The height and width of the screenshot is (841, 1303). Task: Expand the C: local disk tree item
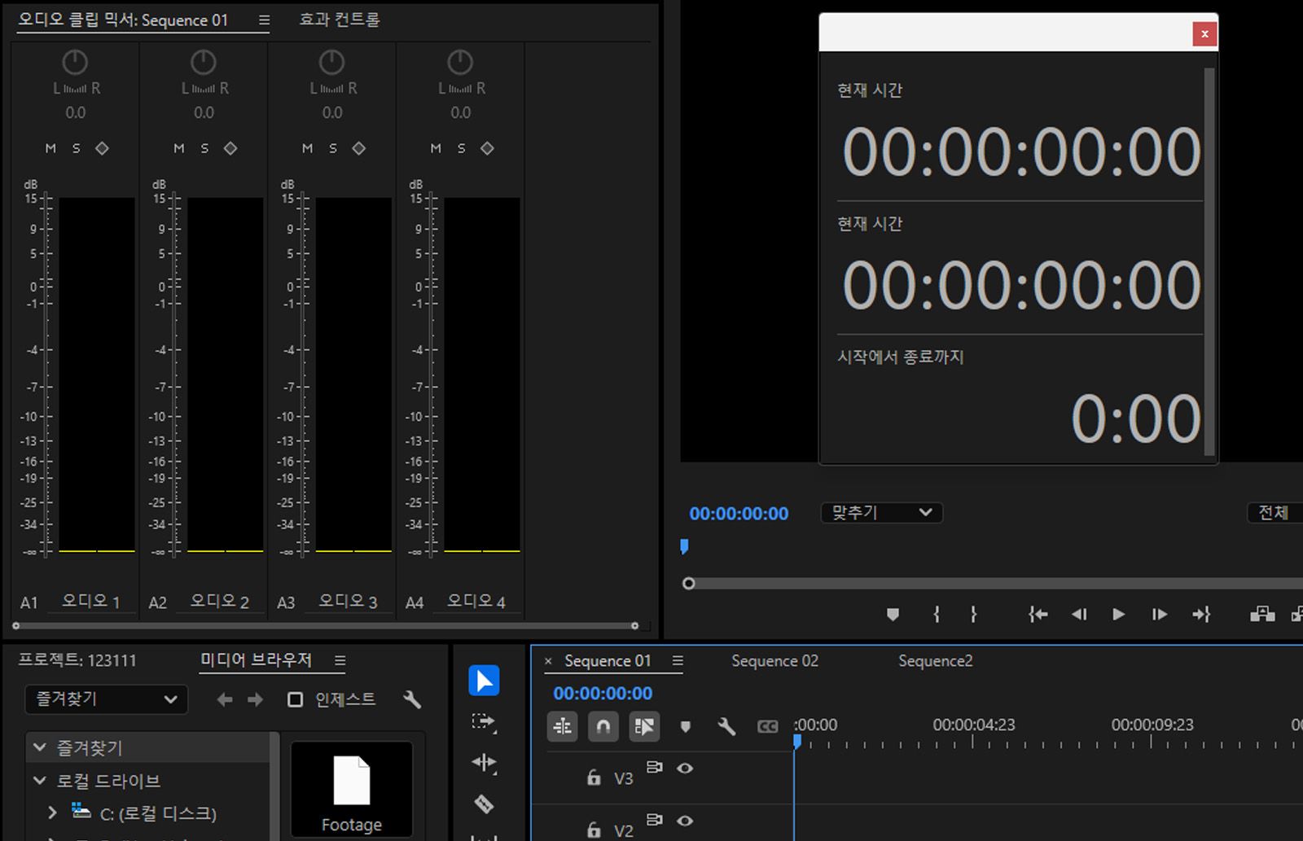coord(52,813)
